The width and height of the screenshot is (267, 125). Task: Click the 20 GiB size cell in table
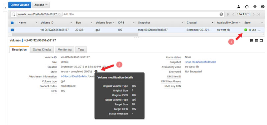(x=79, y=30)
